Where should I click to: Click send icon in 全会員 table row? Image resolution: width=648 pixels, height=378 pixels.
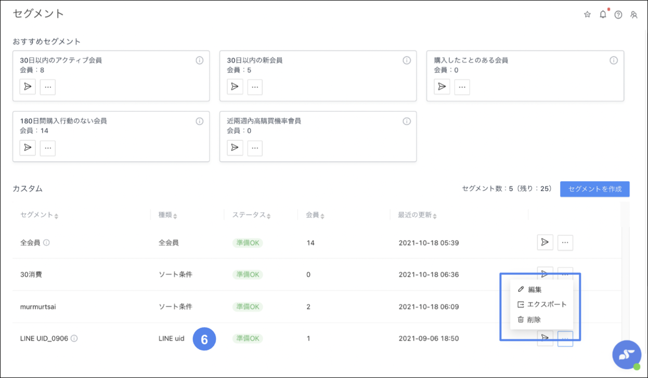tap(545, 242)
